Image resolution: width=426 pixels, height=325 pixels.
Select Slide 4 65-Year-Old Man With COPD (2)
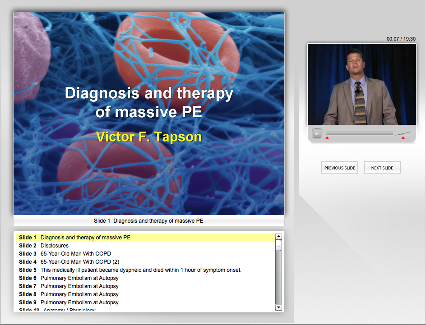(79, 262)
